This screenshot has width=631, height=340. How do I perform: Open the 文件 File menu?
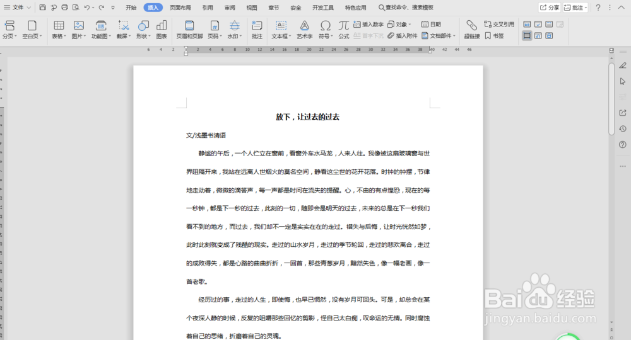pos(17,7)
